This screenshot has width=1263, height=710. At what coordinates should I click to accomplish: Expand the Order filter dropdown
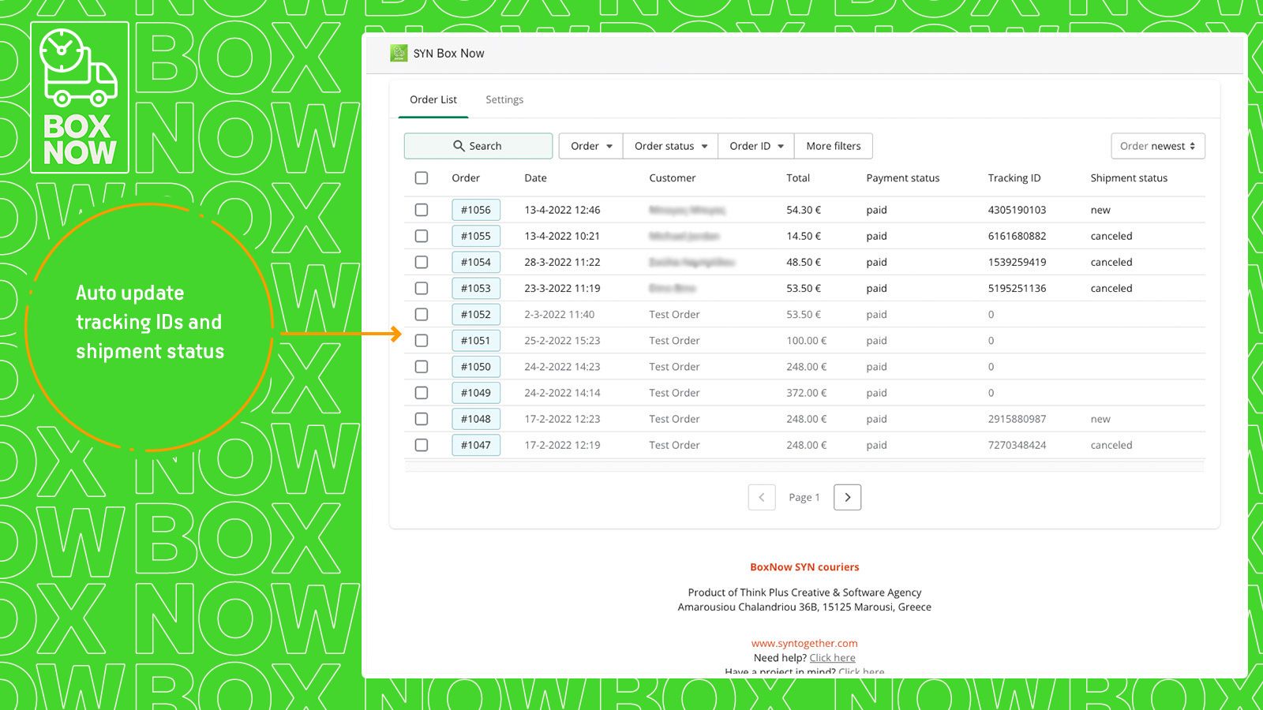[x=591, y=146]
